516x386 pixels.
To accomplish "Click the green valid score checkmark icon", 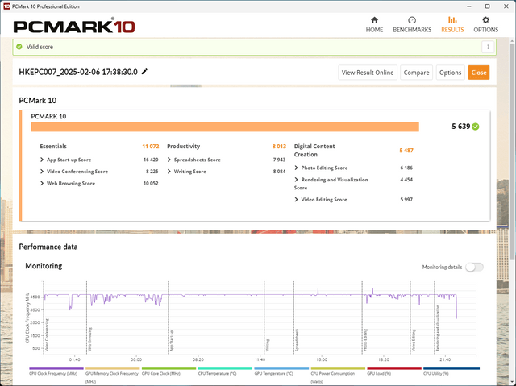I will (x=19, y=47).
